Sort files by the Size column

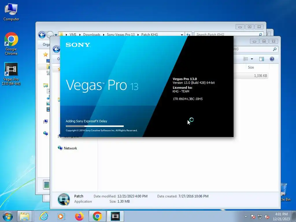251,67
